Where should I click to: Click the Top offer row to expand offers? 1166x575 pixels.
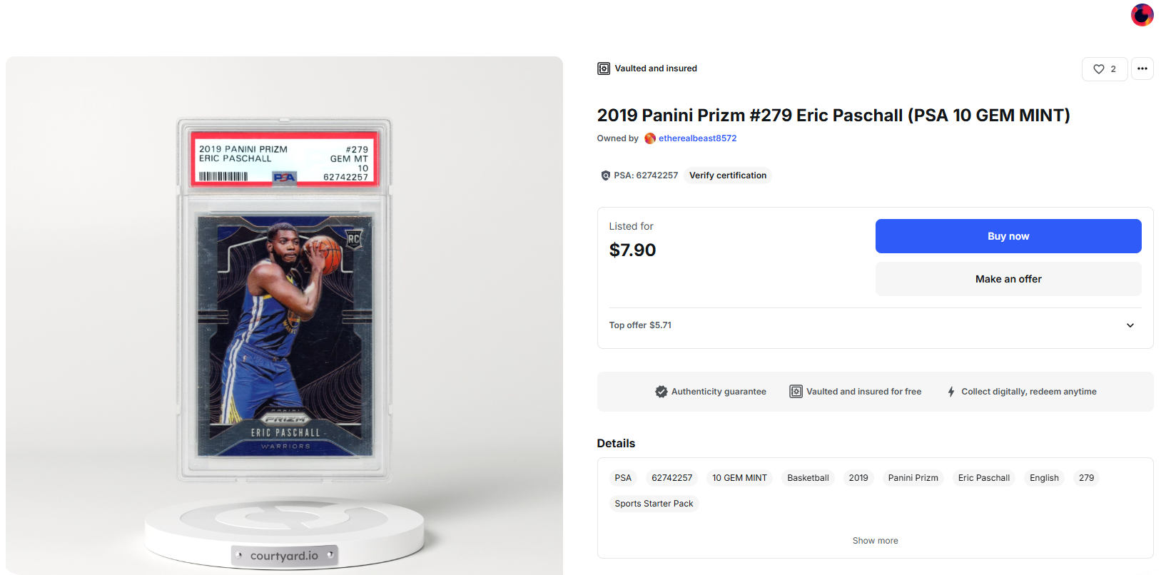[x=875, y=325]
